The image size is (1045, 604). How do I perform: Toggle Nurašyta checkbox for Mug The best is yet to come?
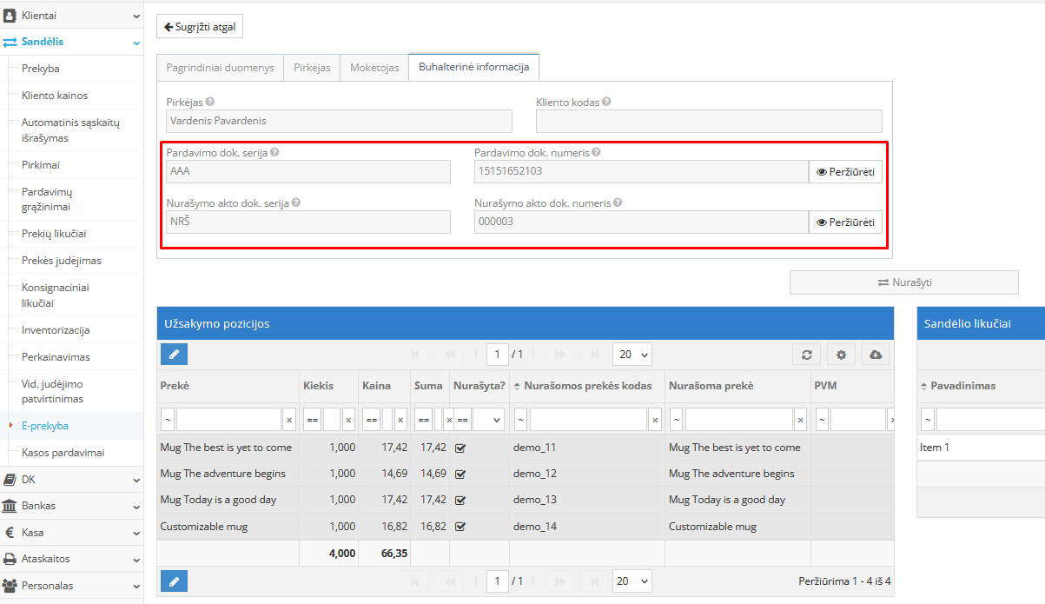point(460,448)
